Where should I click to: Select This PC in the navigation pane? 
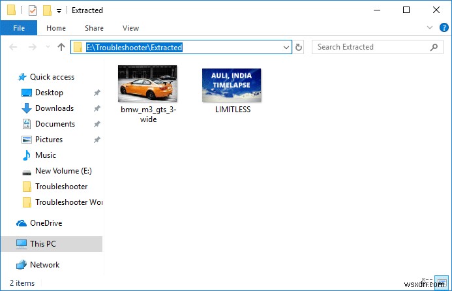[x=52, y=244]
